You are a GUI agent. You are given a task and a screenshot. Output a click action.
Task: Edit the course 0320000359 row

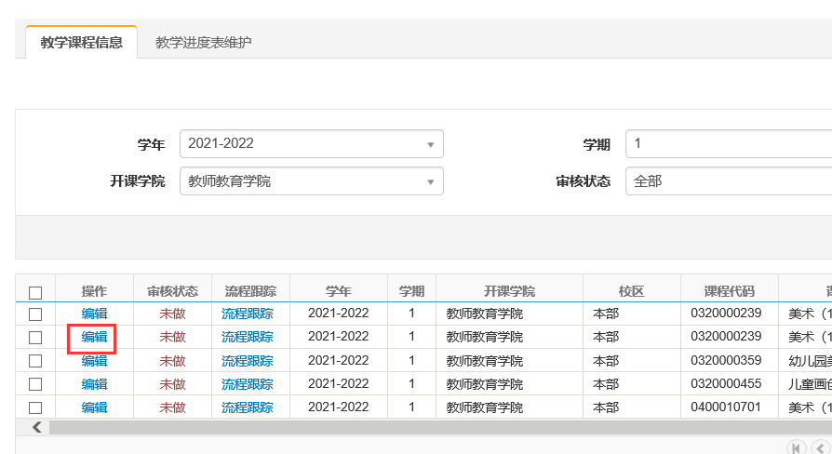pos(94,361)
